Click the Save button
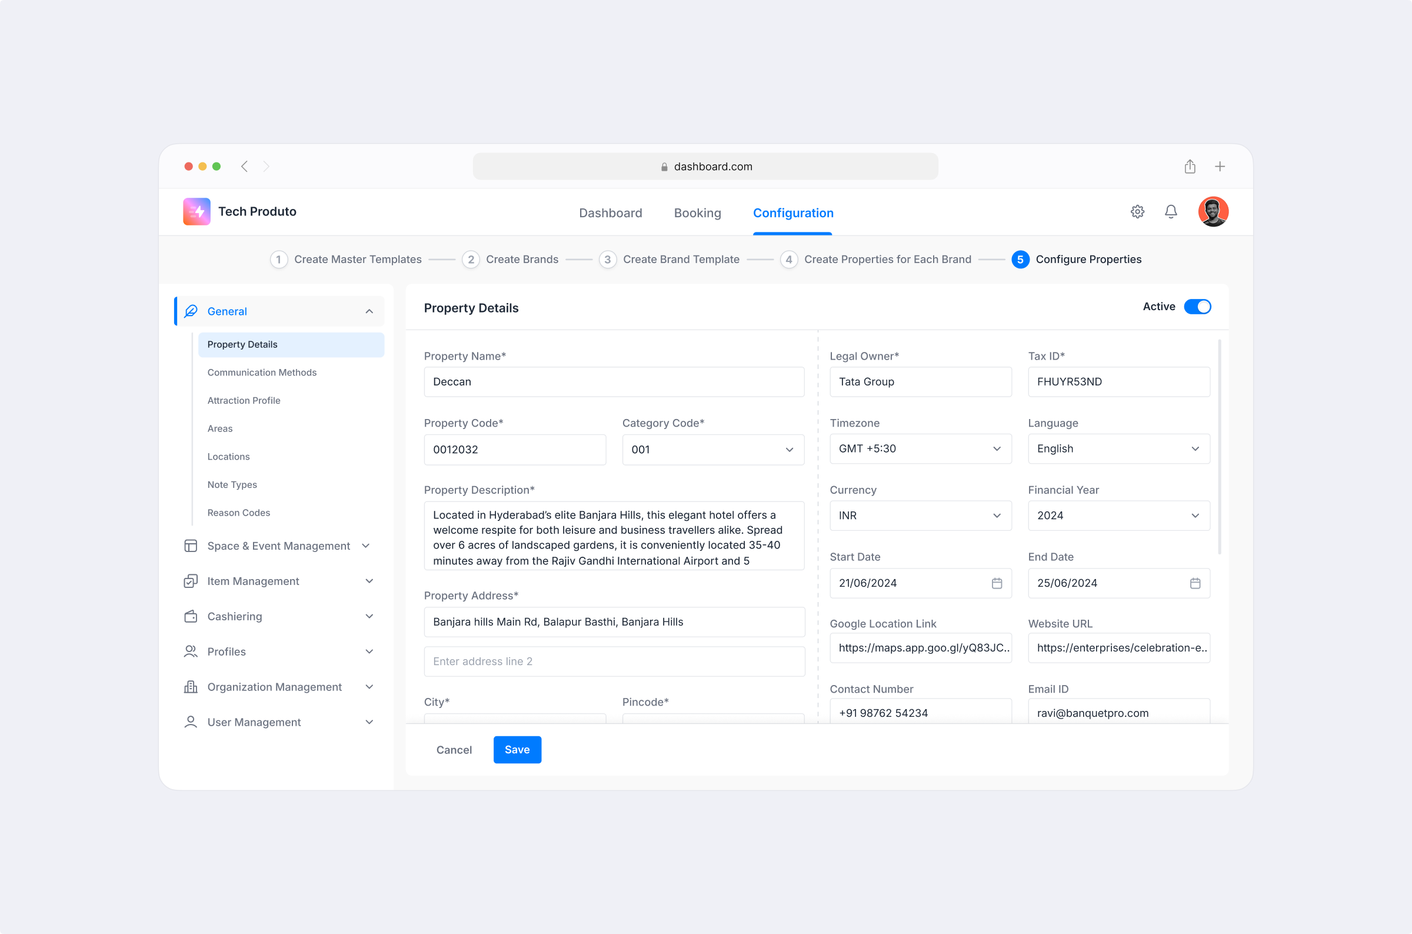This screenshot has width=1412, height=934. pos(517,749)
